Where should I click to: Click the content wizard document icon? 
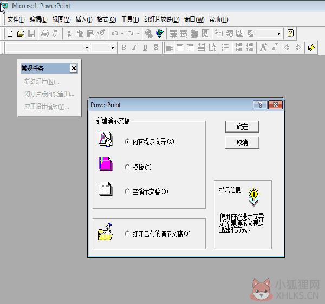105,139
